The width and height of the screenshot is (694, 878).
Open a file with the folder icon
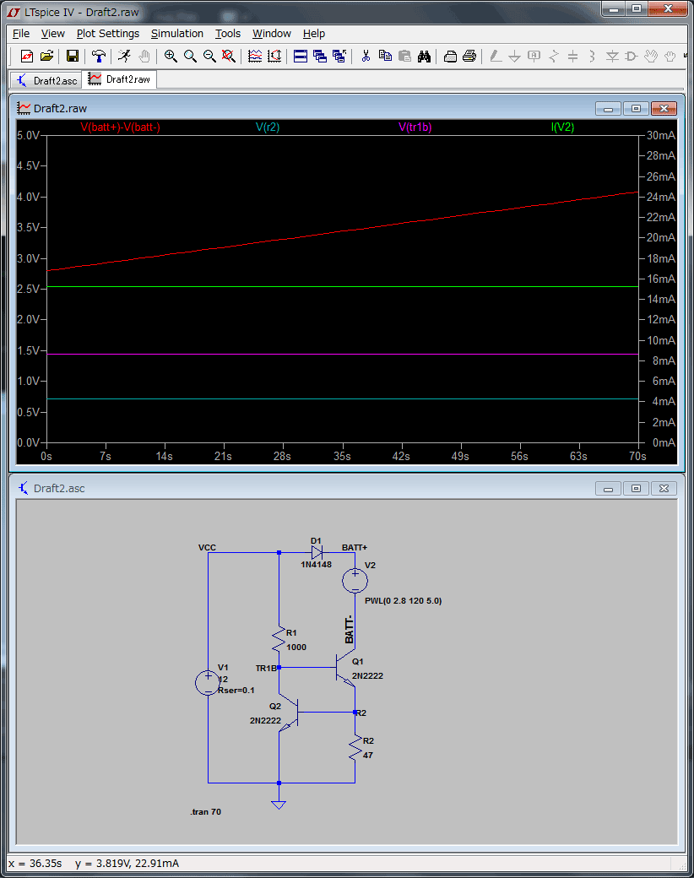pyautogui.click(x=46, y=56)
